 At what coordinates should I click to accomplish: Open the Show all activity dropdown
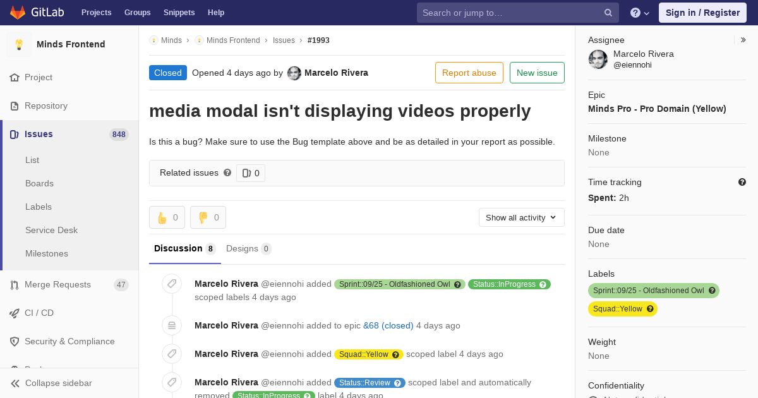click(522, 217)
